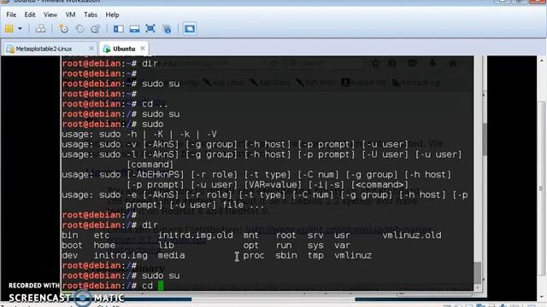
Task: Click 'media' in the directory listing
Action: [171, 256]
